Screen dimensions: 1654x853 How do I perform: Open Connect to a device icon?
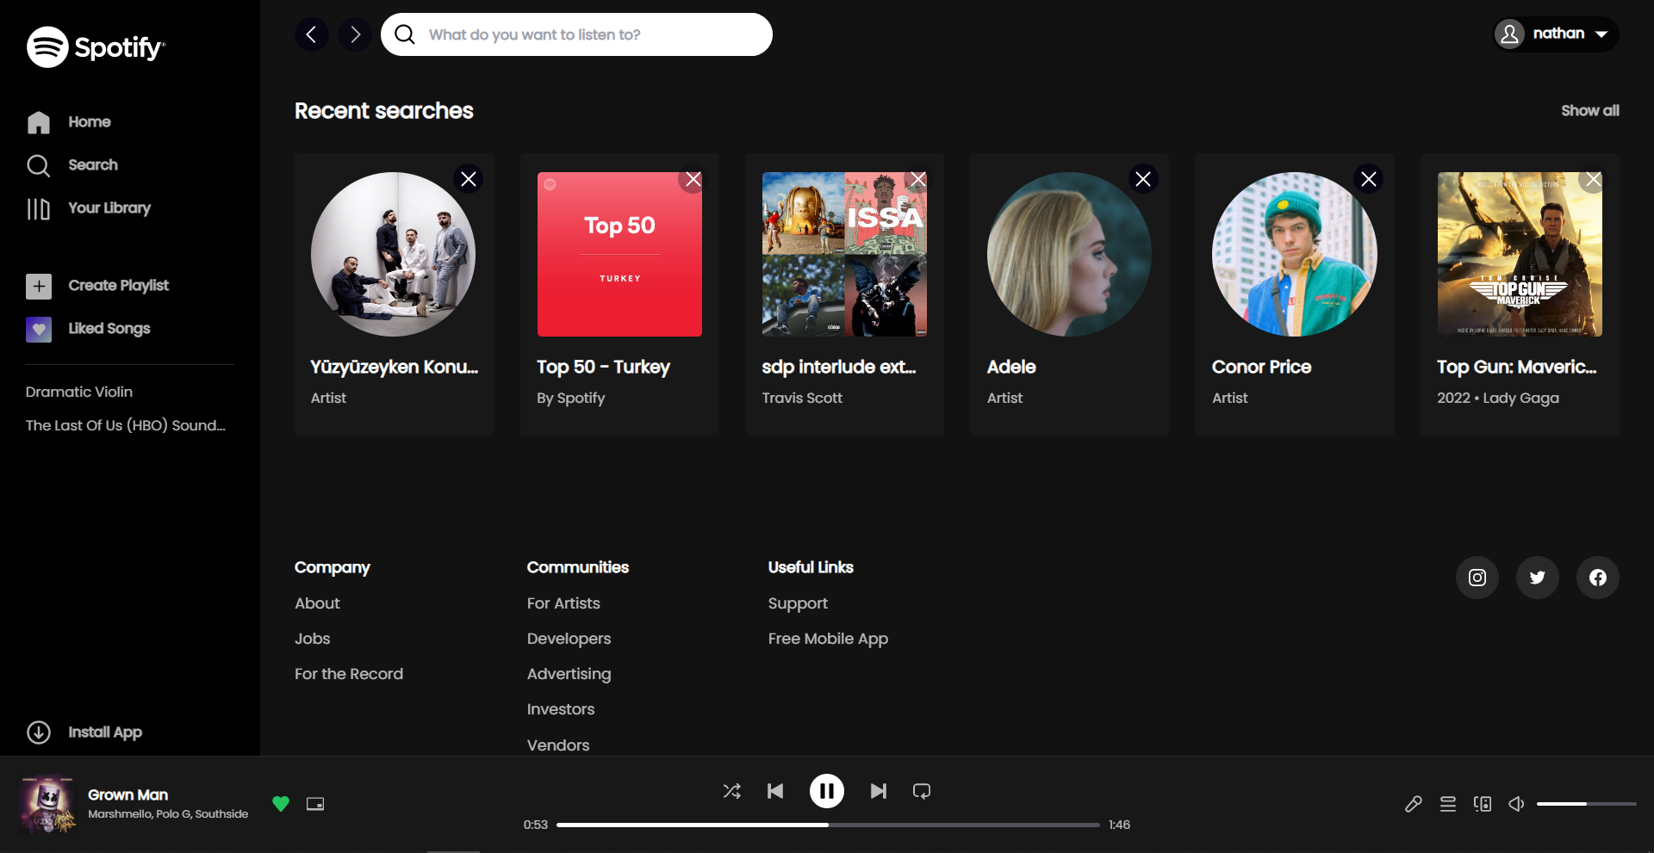click(1483, 803)
